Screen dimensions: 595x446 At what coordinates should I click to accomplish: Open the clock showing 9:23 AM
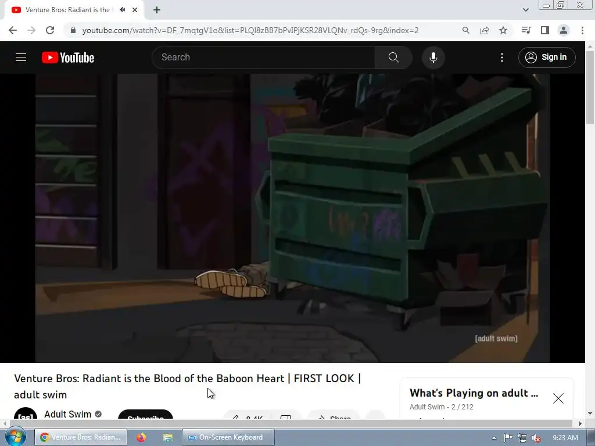tap(565, 438)
